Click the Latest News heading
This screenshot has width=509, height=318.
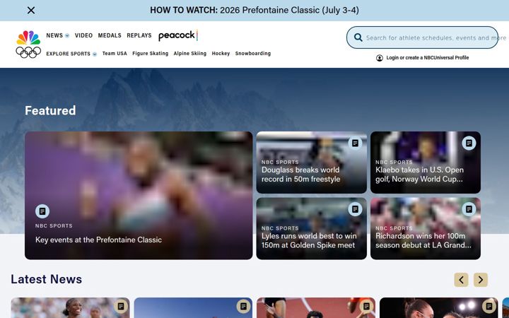pyautogui.click(x=47, y=279)
